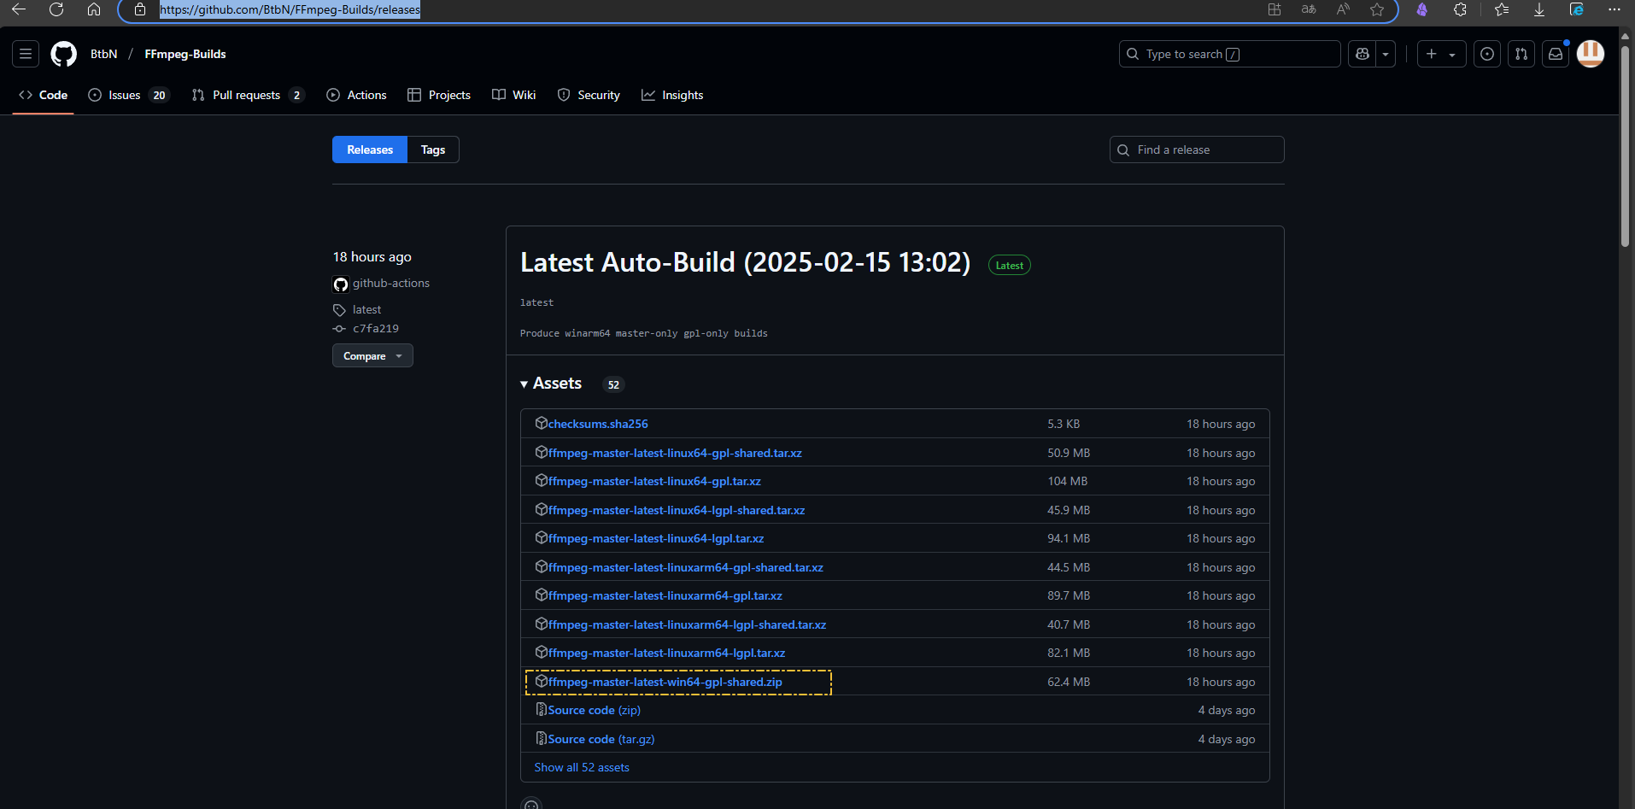Screen dimensions: 1635x809
Task: Open user profile avatar menu
Action: pyautogui.click(x=1591, y=54)
